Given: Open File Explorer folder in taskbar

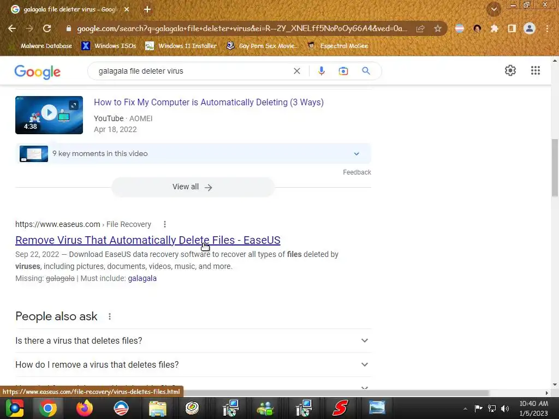Looking at the screenshot, I should (x=158, y=408).
